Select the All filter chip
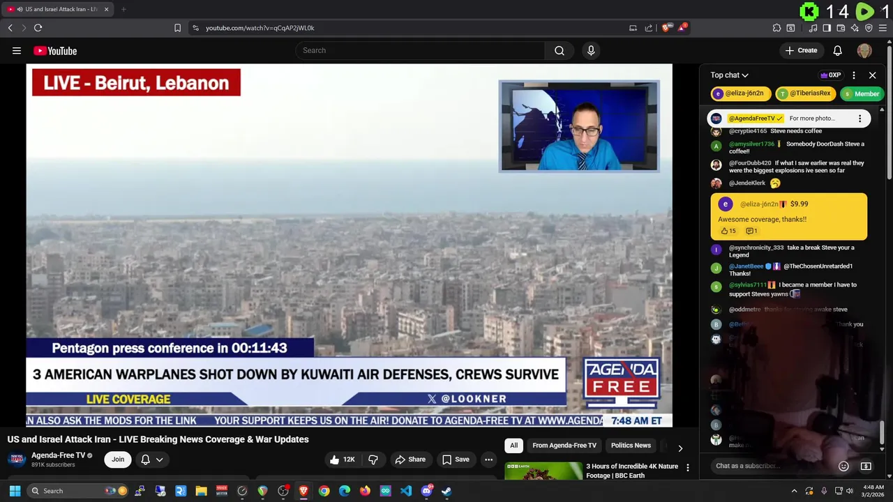 (x=513, y=446)
